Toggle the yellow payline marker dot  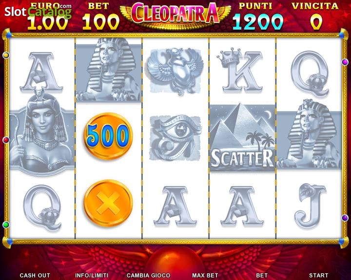coord(6,55)
